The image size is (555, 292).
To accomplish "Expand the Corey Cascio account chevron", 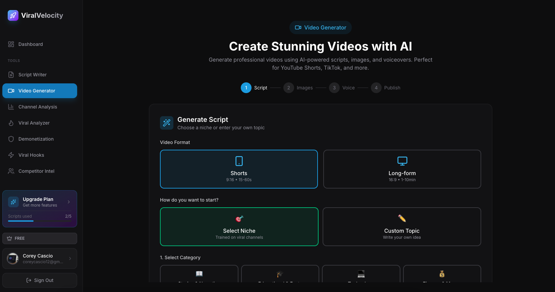I will pyautogui.click(x=70, y=259).
